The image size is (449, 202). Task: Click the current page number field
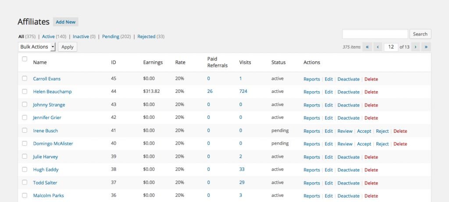390,47
